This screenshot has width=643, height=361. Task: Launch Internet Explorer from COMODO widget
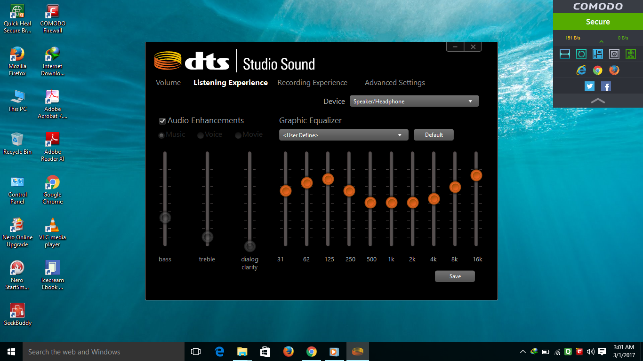click(581, 71)
